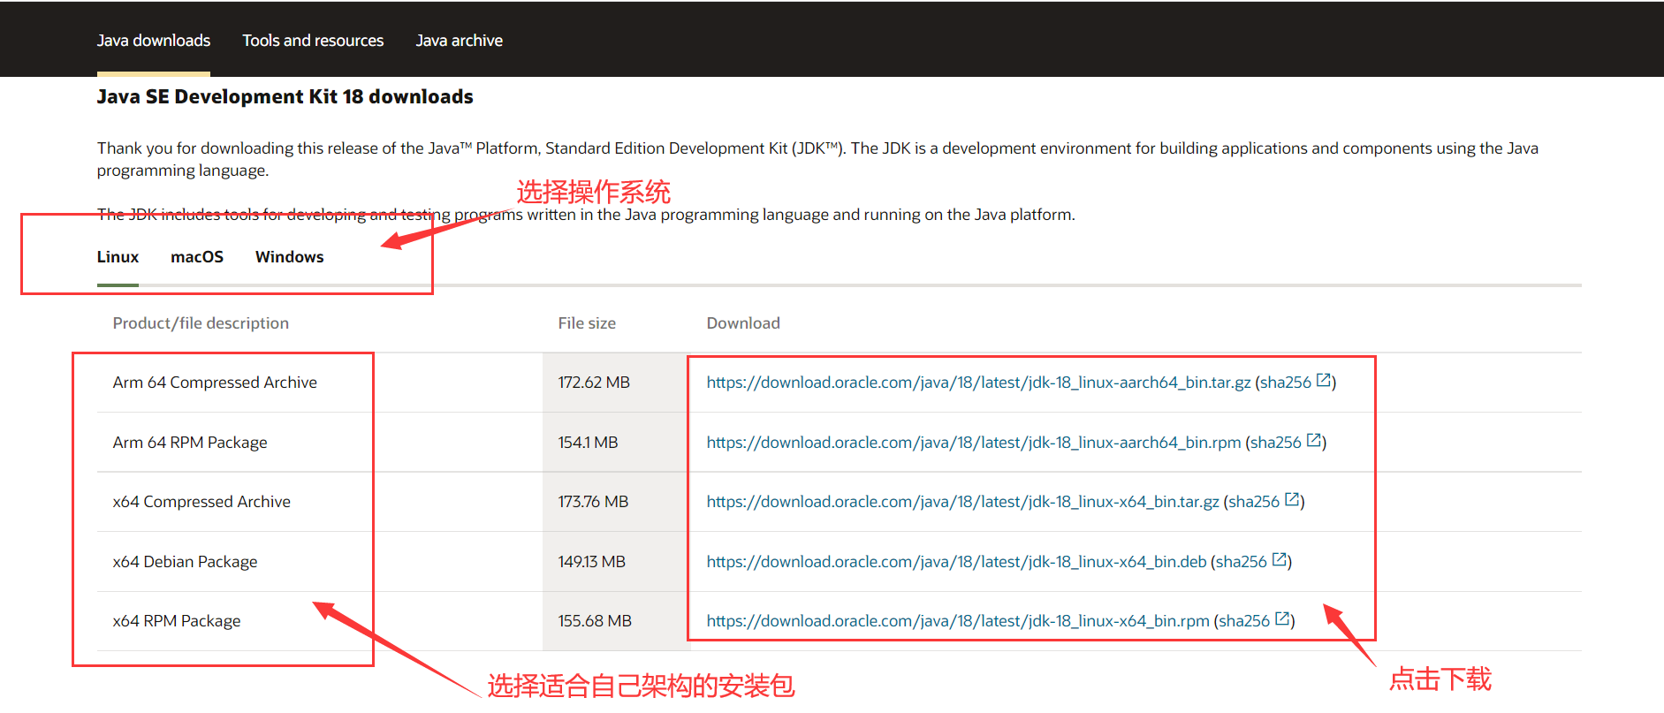Select the Linux OS tab
1664x713 pixels.
(118, 257)
